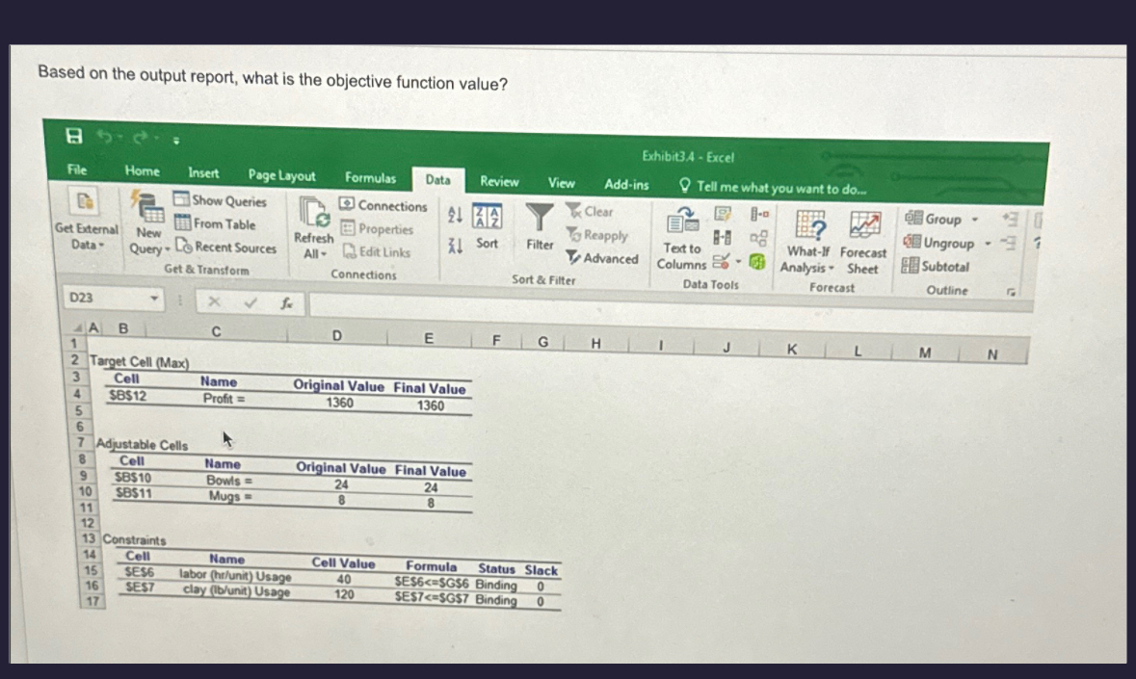Image resolution: width=1136 pixels, height=679 pixels.
Task: Open the New Query dropdown
Action: coord(148,223)
